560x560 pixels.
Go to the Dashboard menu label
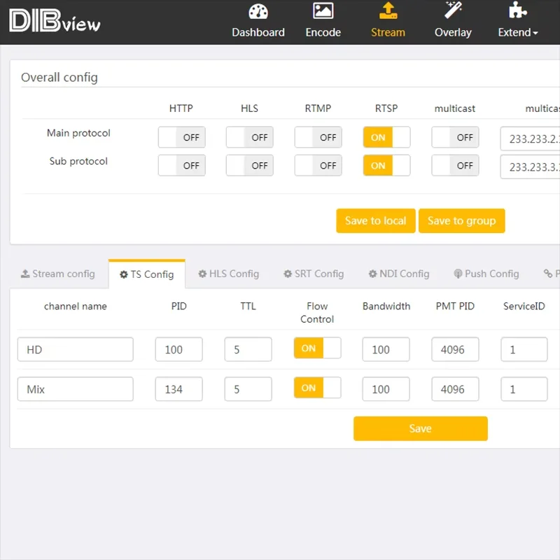coord(258,32)
